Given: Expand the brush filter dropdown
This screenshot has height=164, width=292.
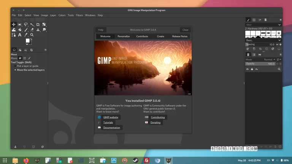Looking at the screenshot, I should (x=279, y=25).
